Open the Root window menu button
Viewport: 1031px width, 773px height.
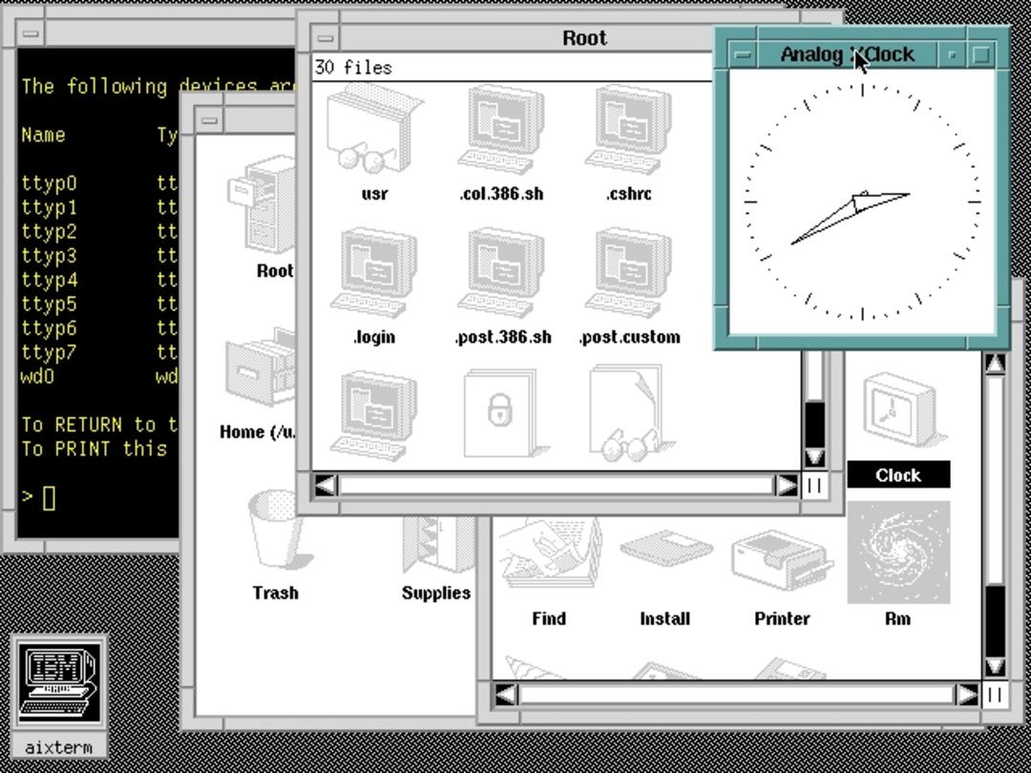click(325, 37)
